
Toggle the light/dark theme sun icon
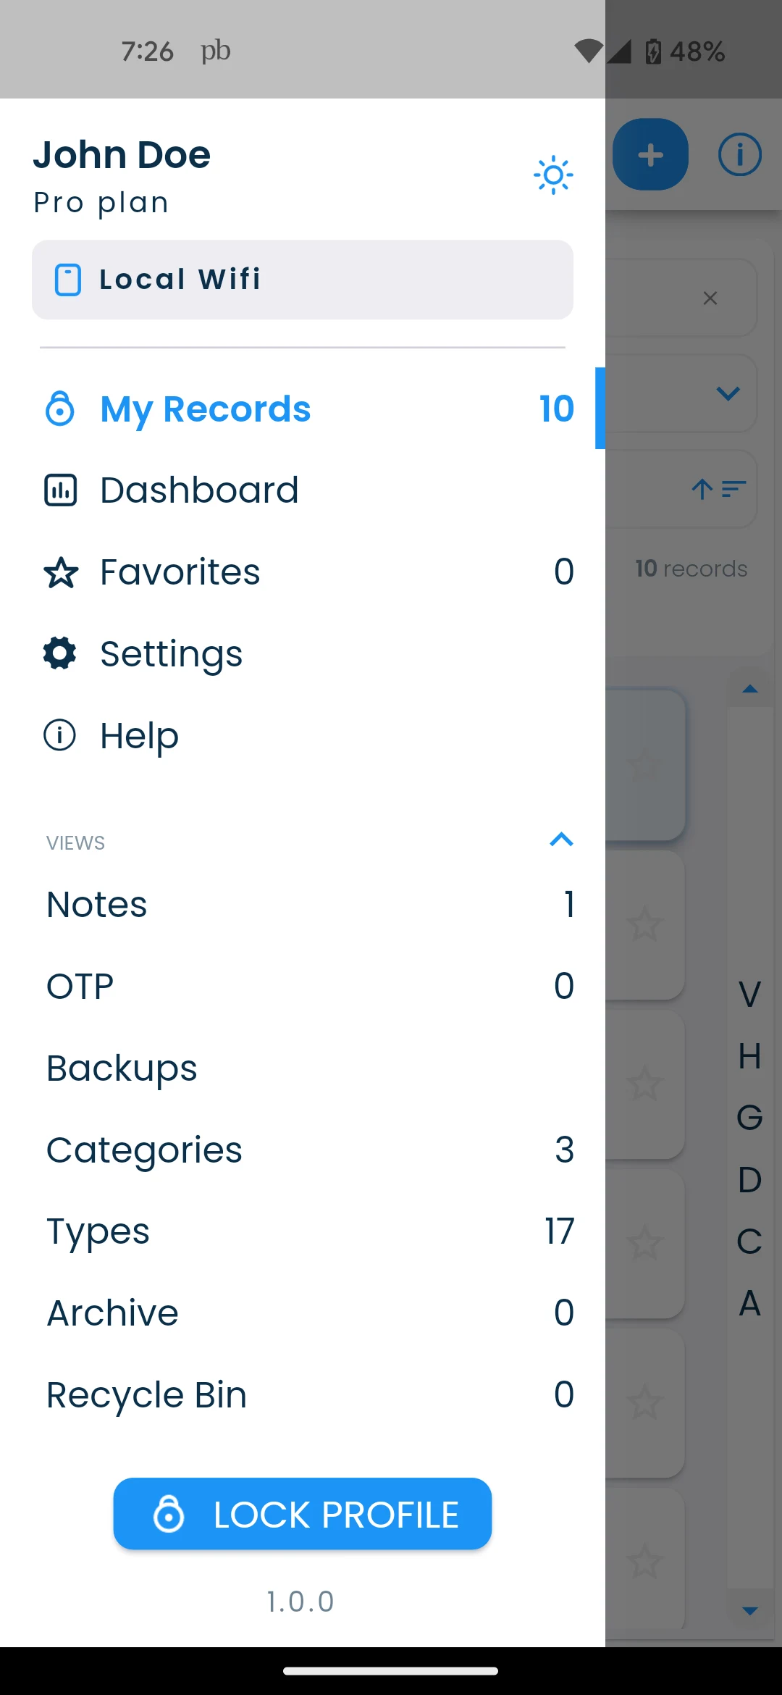(x=553, y=175)
